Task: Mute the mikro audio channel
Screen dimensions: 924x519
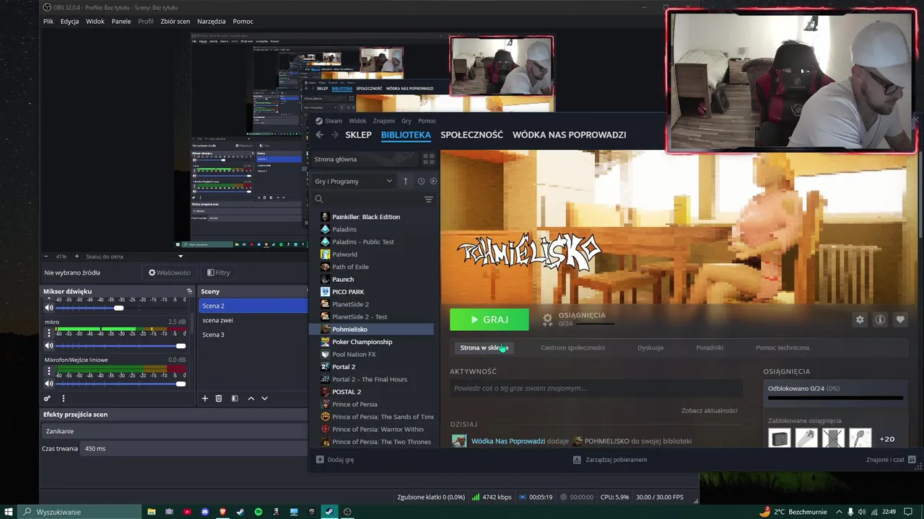Action: [x=49, y=345]
